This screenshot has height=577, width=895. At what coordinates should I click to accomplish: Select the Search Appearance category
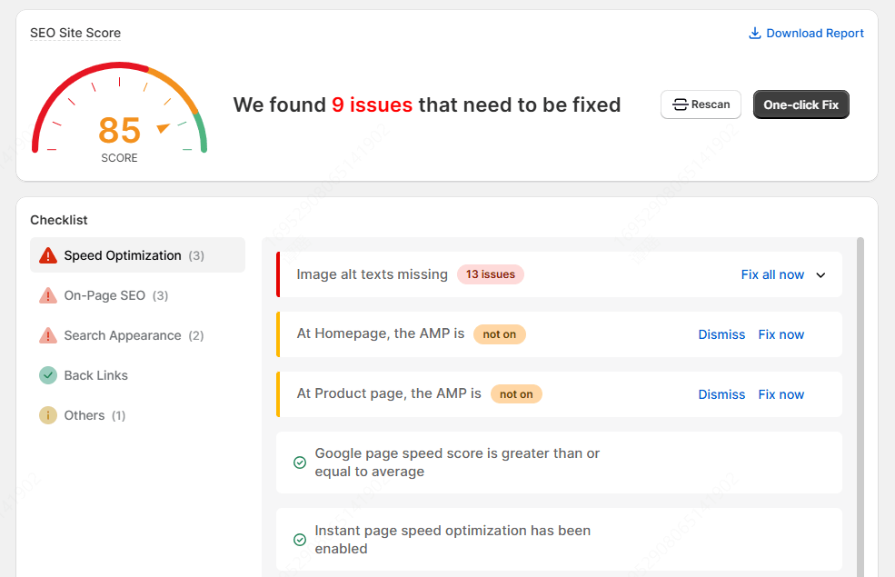pyautogui.click(x=137, y=335)
